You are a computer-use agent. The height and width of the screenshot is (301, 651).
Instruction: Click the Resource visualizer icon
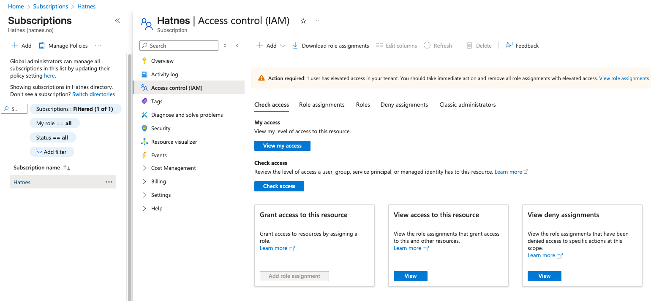pyautogui.click(x=144, y=142)
